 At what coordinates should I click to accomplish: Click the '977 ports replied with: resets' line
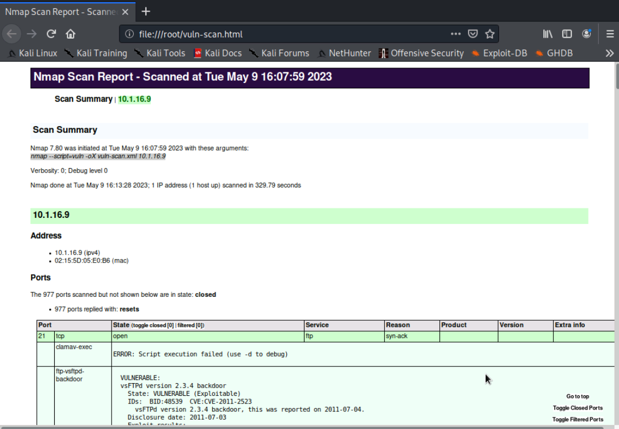pos(97,309)
